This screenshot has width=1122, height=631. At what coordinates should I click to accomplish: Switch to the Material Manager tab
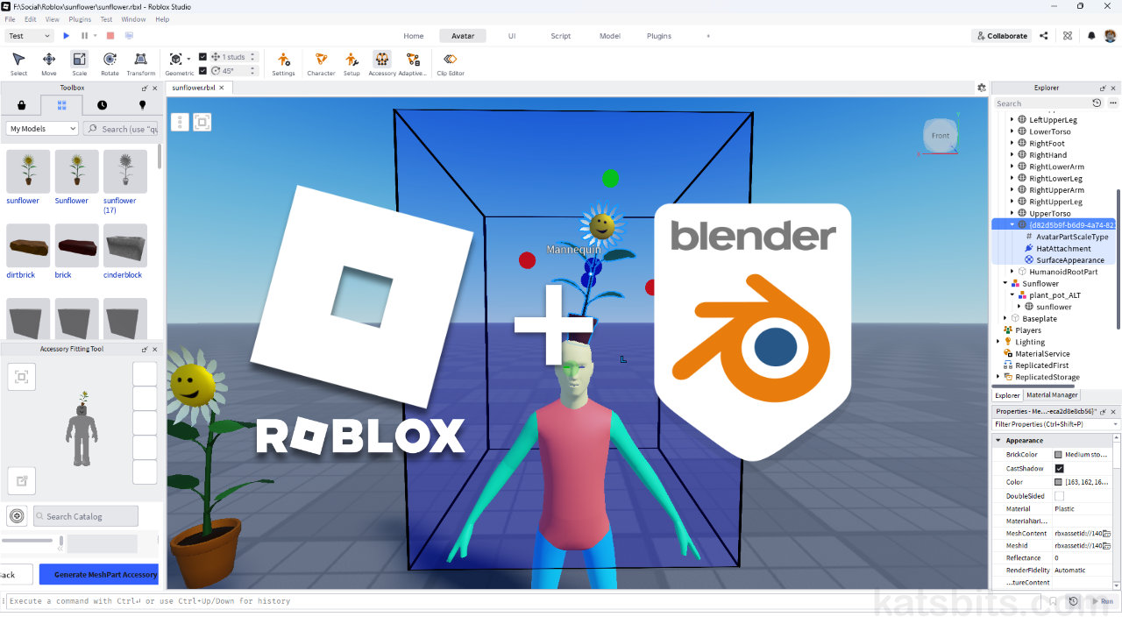[1052, 395]
